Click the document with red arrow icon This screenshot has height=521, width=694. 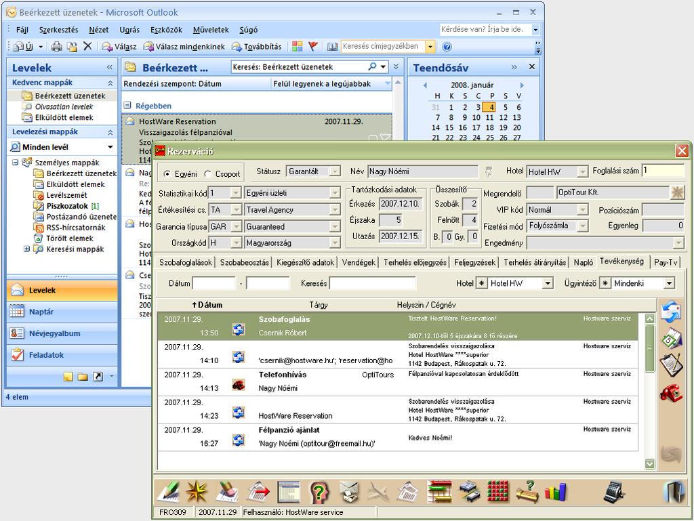tap(258, 491)
